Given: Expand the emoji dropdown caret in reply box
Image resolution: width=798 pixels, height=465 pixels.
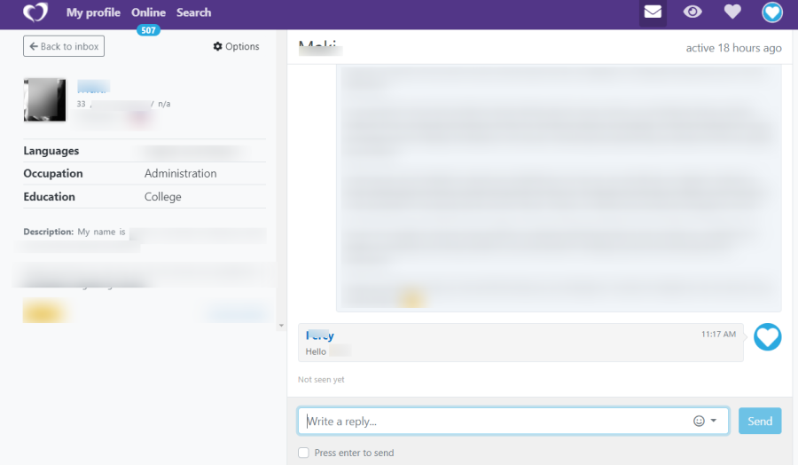Looking at the screenshot, I should pyautogui.click(x=714, y=421).
